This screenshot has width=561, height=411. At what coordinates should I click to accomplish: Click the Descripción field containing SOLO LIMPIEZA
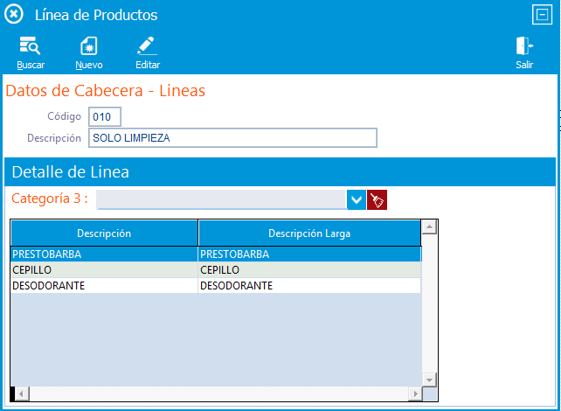point(232,138)
